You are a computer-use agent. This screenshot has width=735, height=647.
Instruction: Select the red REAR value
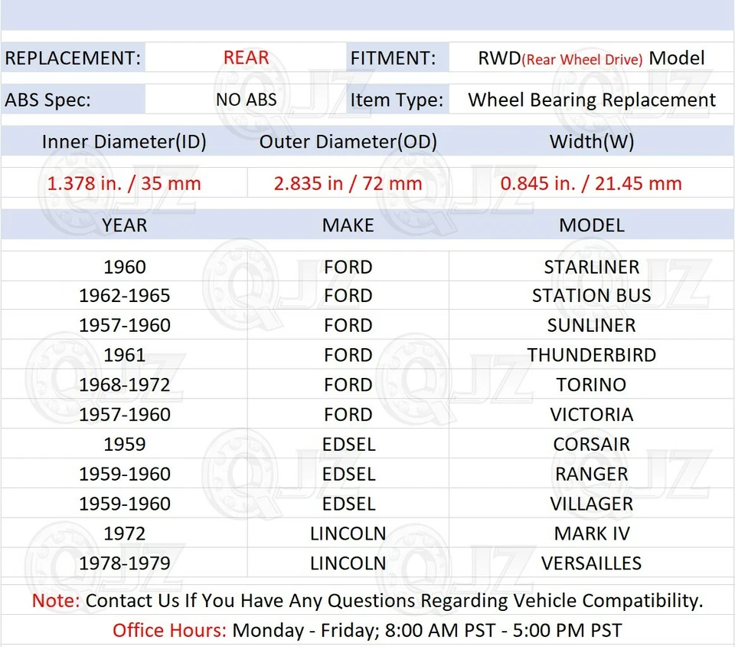click(x=246, y=57)
